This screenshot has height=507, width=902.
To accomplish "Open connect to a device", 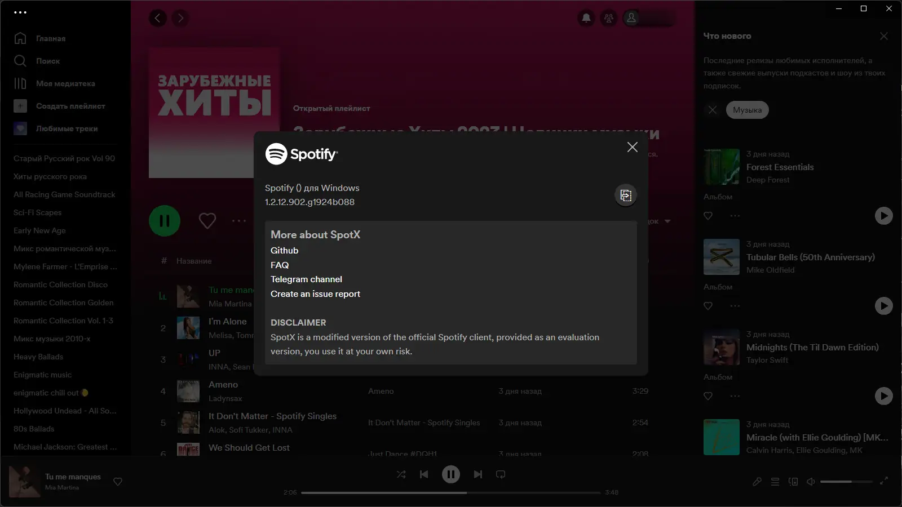I will point(793,482).
